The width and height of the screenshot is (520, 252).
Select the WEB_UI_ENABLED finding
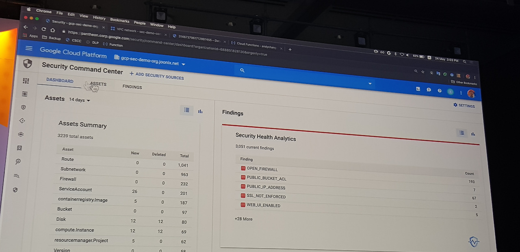pos(263,205)
